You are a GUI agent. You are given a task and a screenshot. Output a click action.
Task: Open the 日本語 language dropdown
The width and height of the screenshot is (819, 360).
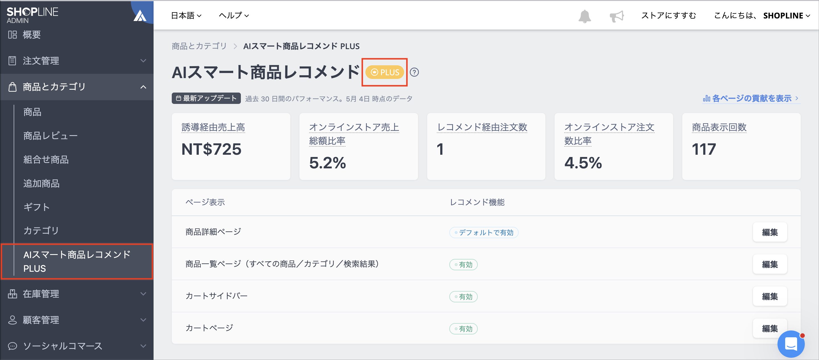[x=186, y=16]
